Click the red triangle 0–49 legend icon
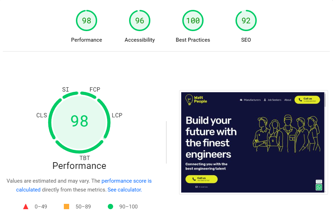 (26, 207)
